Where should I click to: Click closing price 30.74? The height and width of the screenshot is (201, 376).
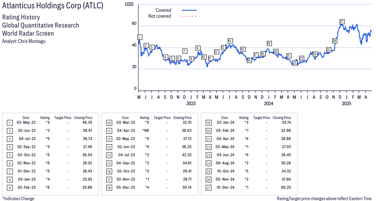tap(187, 187)
